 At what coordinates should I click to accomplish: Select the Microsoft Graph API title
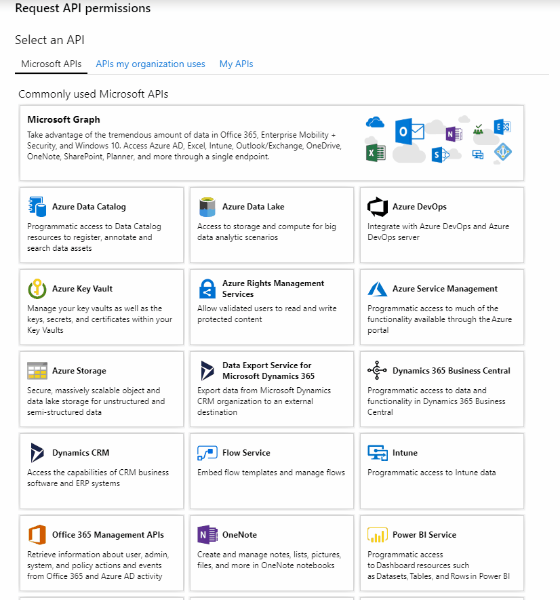pos(64,119)
